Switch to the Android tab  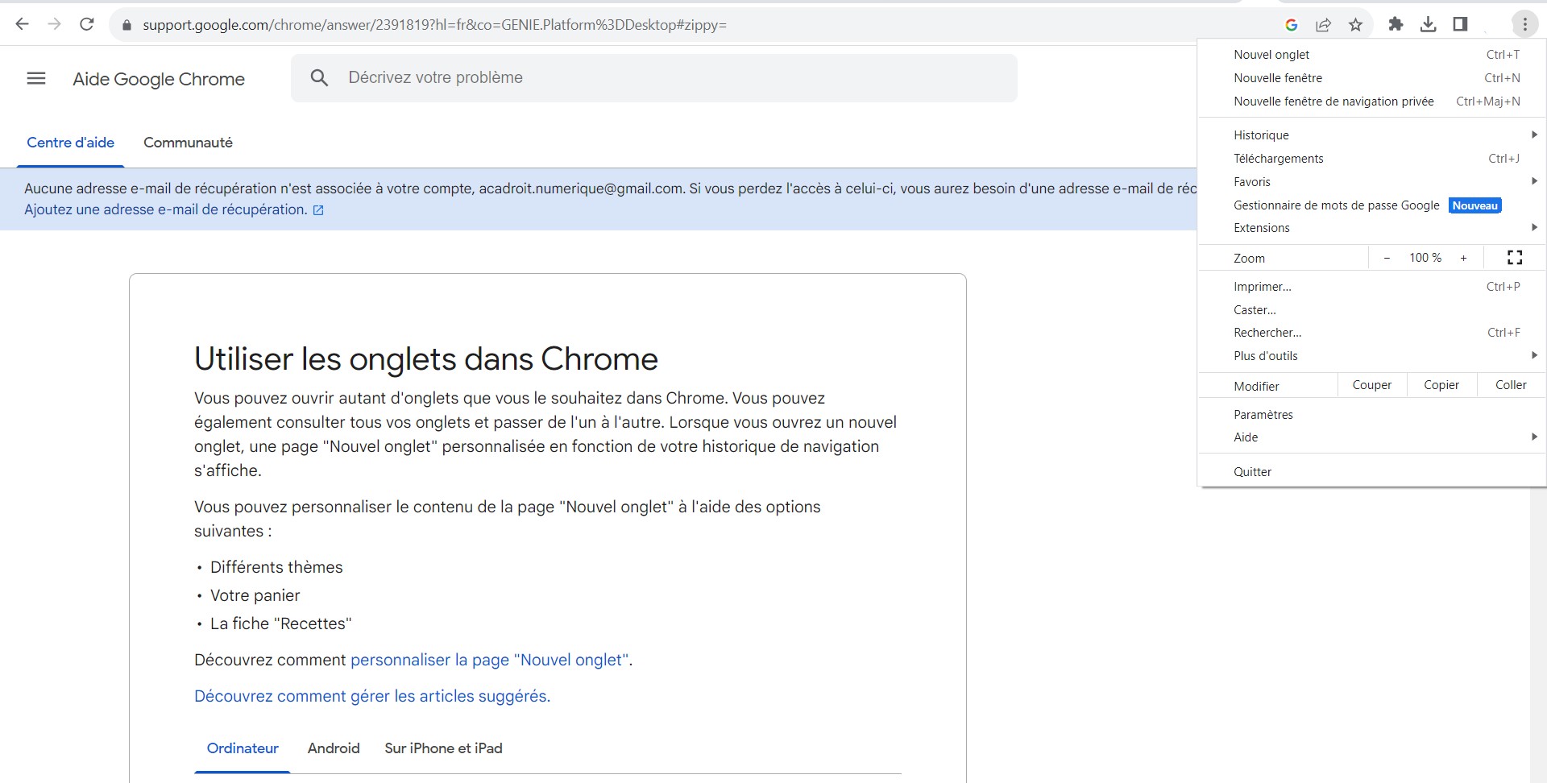pos(334,748)
